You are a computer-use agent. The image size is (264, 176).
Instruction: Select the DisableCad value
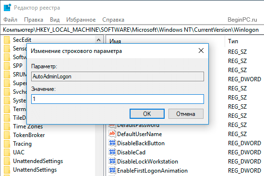(131, 152)
